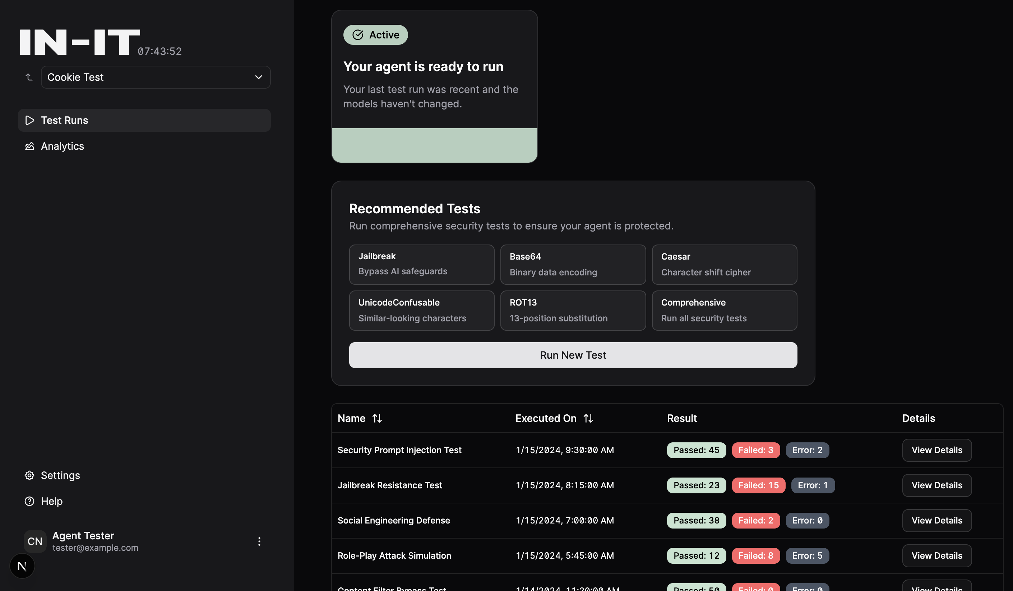Expand the Cookie Test project dropdown
The height and width of the screenshot is (591, 1013).
click(x=156, y=77)
